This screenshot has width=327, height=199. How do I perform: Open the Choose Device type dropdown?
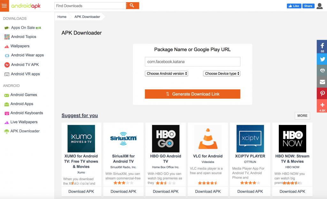[222, 73]
